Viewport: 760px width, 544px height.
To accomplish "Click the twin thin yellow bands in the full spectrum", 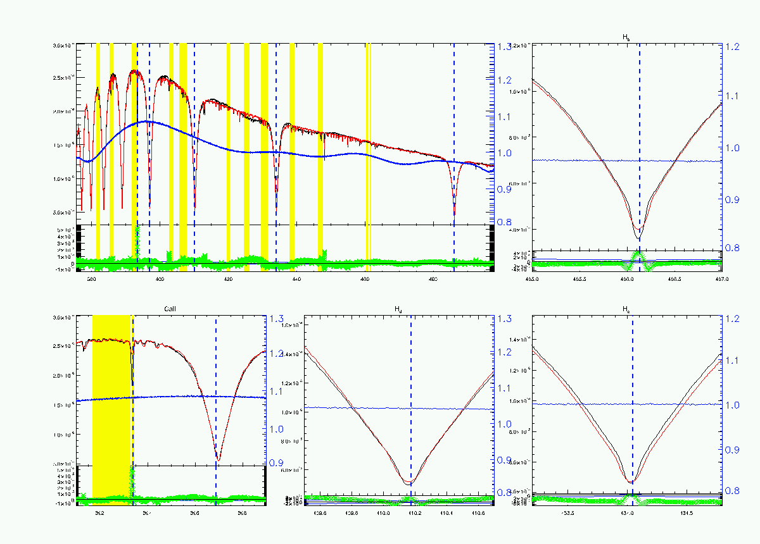I will point(368,158).
